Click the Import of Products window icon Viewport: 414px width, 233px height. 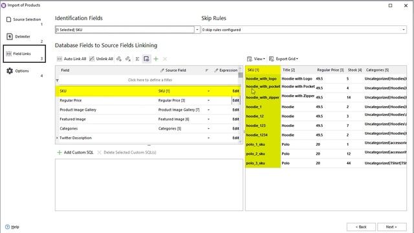pyautogui.click(x=3, y=5)
